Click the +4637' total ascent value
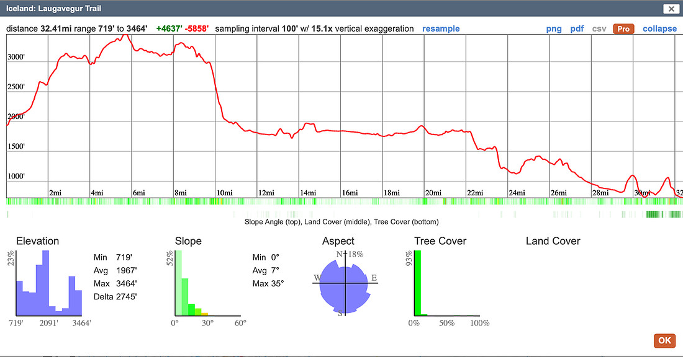 coord(169,29)
